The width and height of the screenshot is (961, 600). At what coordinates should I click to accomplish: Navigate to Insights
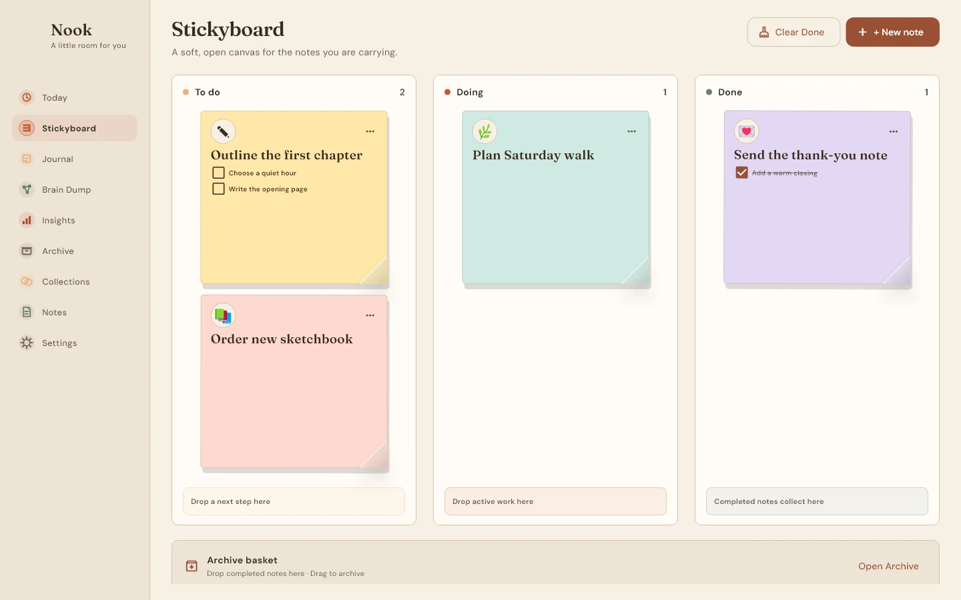pos(75,220)
